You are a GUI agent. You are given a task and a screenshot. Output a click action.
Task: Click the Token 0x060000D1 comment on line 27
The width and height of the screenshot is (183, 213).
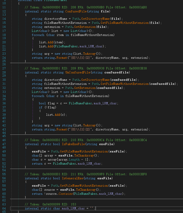coord(86,68)
